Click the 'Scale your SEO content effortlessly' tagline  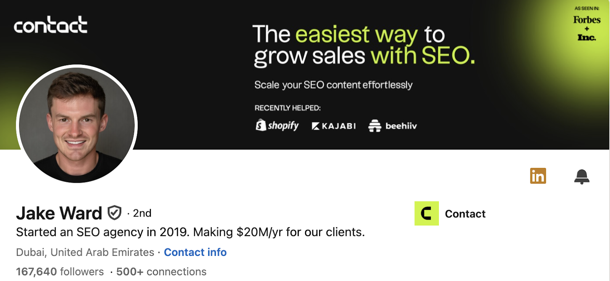(333, 85)
